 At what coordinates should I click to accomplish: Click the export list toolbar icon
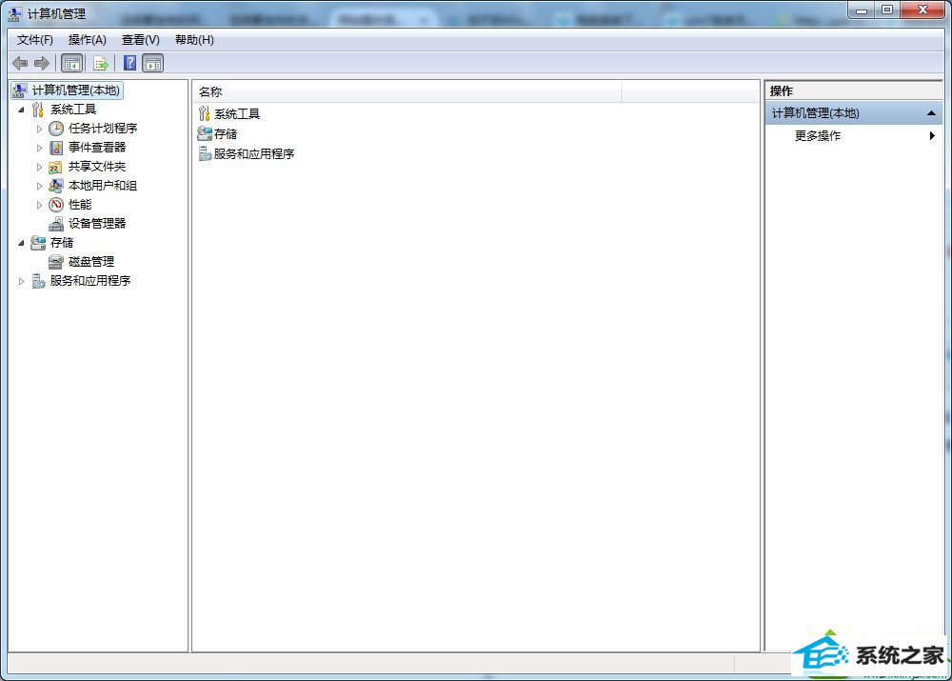click(101, 63)
